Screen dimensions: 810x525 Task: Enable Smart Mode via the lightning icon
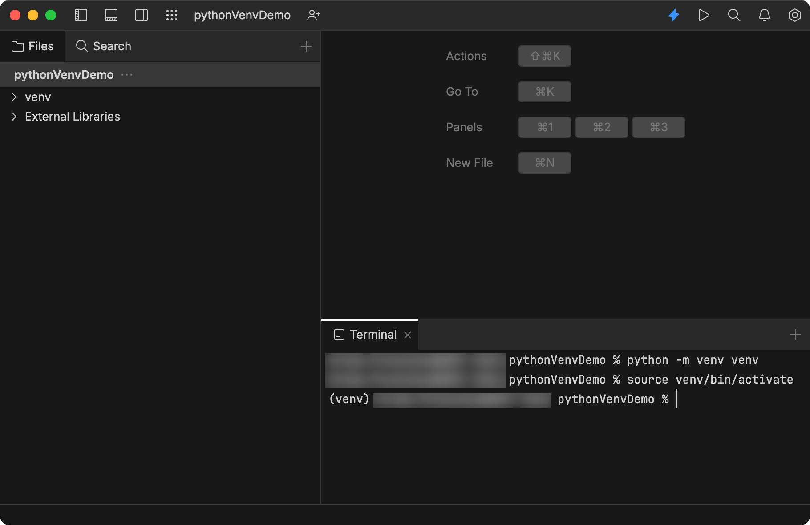[674, 15]
